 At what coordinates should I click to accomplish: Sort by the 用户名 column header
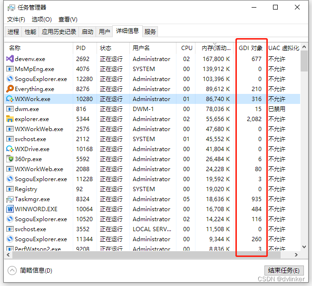153,48
